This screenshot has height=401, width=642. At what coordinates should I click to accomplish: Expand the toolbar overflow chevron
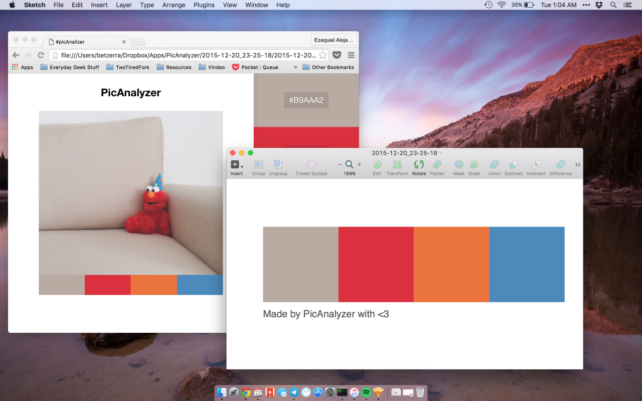pyautogui.click(x=577, y=164)
